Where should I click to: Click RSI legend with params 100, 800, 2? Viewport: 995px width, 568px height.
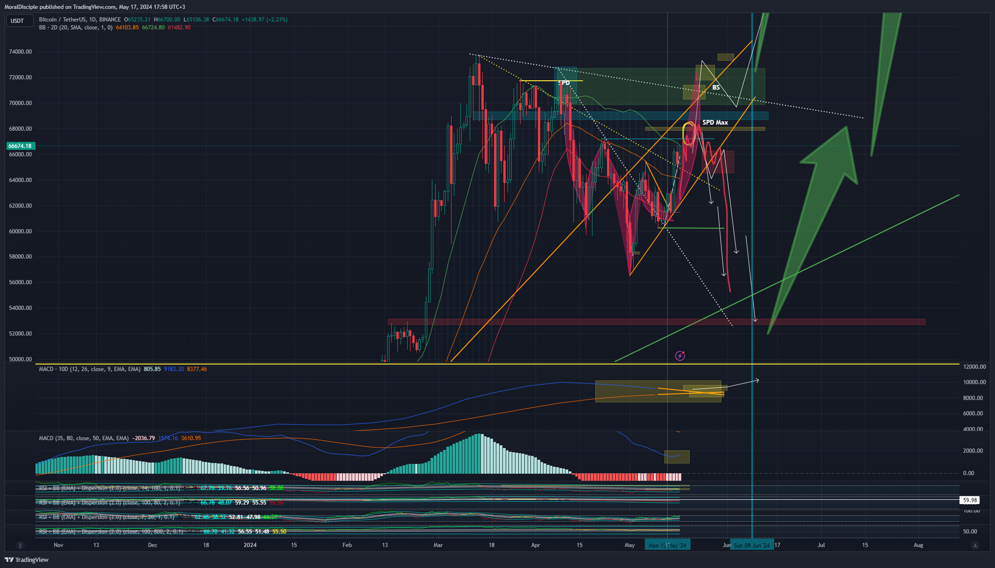tap(111, 532)
